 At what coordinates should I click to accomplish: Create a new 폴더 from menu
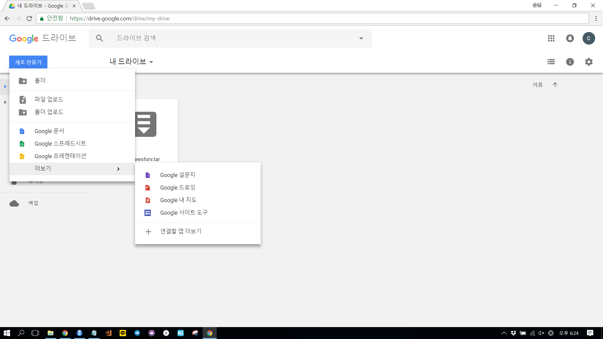tap(40, 81)
